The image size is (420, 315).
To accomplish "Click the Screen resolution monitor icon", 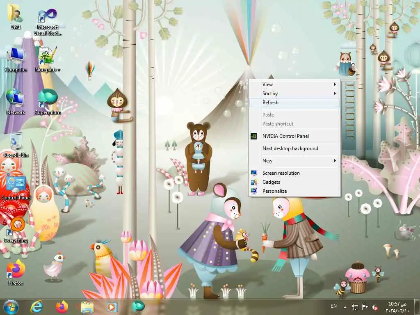I will point(253,173).
